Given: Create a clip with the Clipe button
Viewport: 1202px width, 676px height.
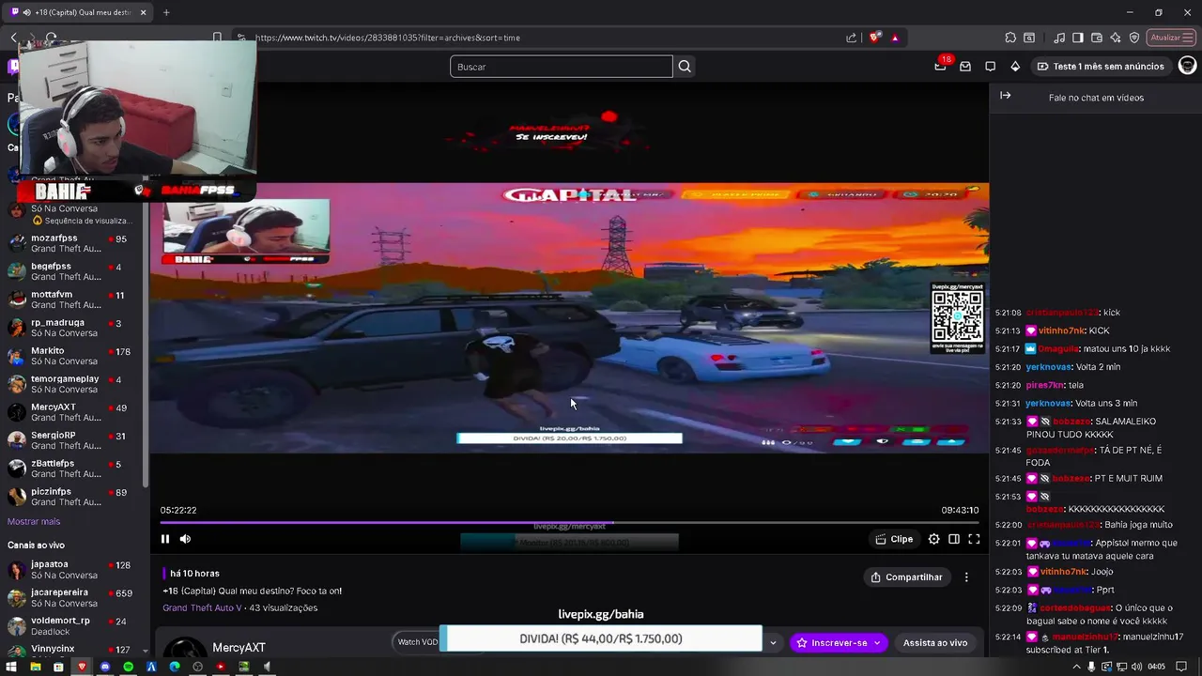Looking at the screenshot, I should point(894,539).
